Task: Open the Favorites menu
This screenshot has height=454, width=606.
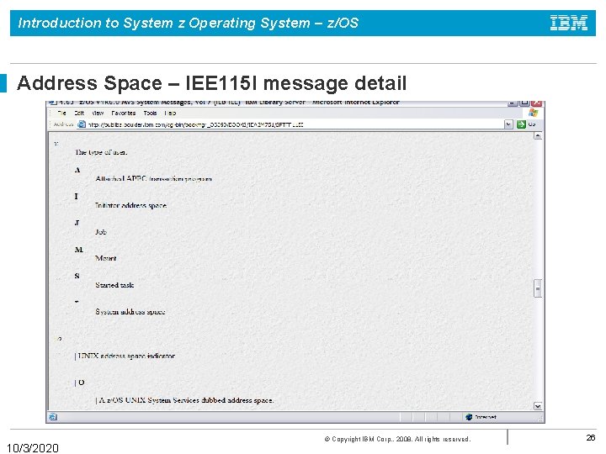Action: click(x=123, y=113)
